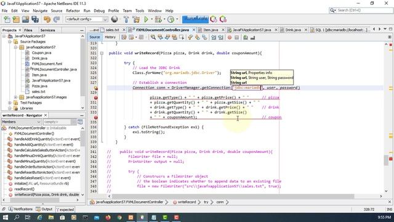Open the Profile Project dropdown arrow
This screenshot has width=394, height=222.
pyautogui.click(x=177, y=19)
